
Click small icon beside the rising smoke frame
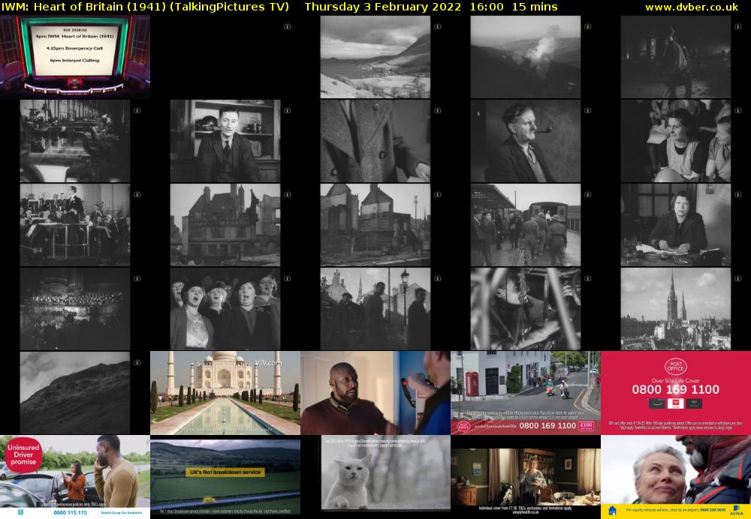pos(588,27)
